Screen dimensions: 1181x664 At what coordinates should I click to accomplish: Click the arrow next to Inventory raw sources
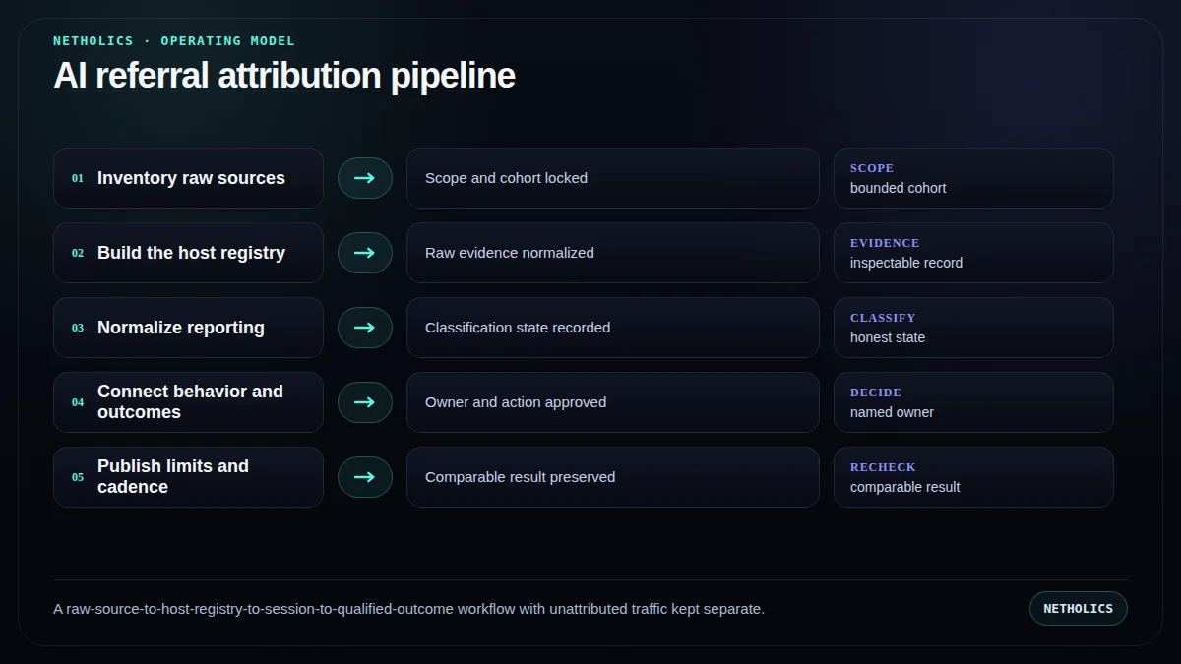(365, 178)
